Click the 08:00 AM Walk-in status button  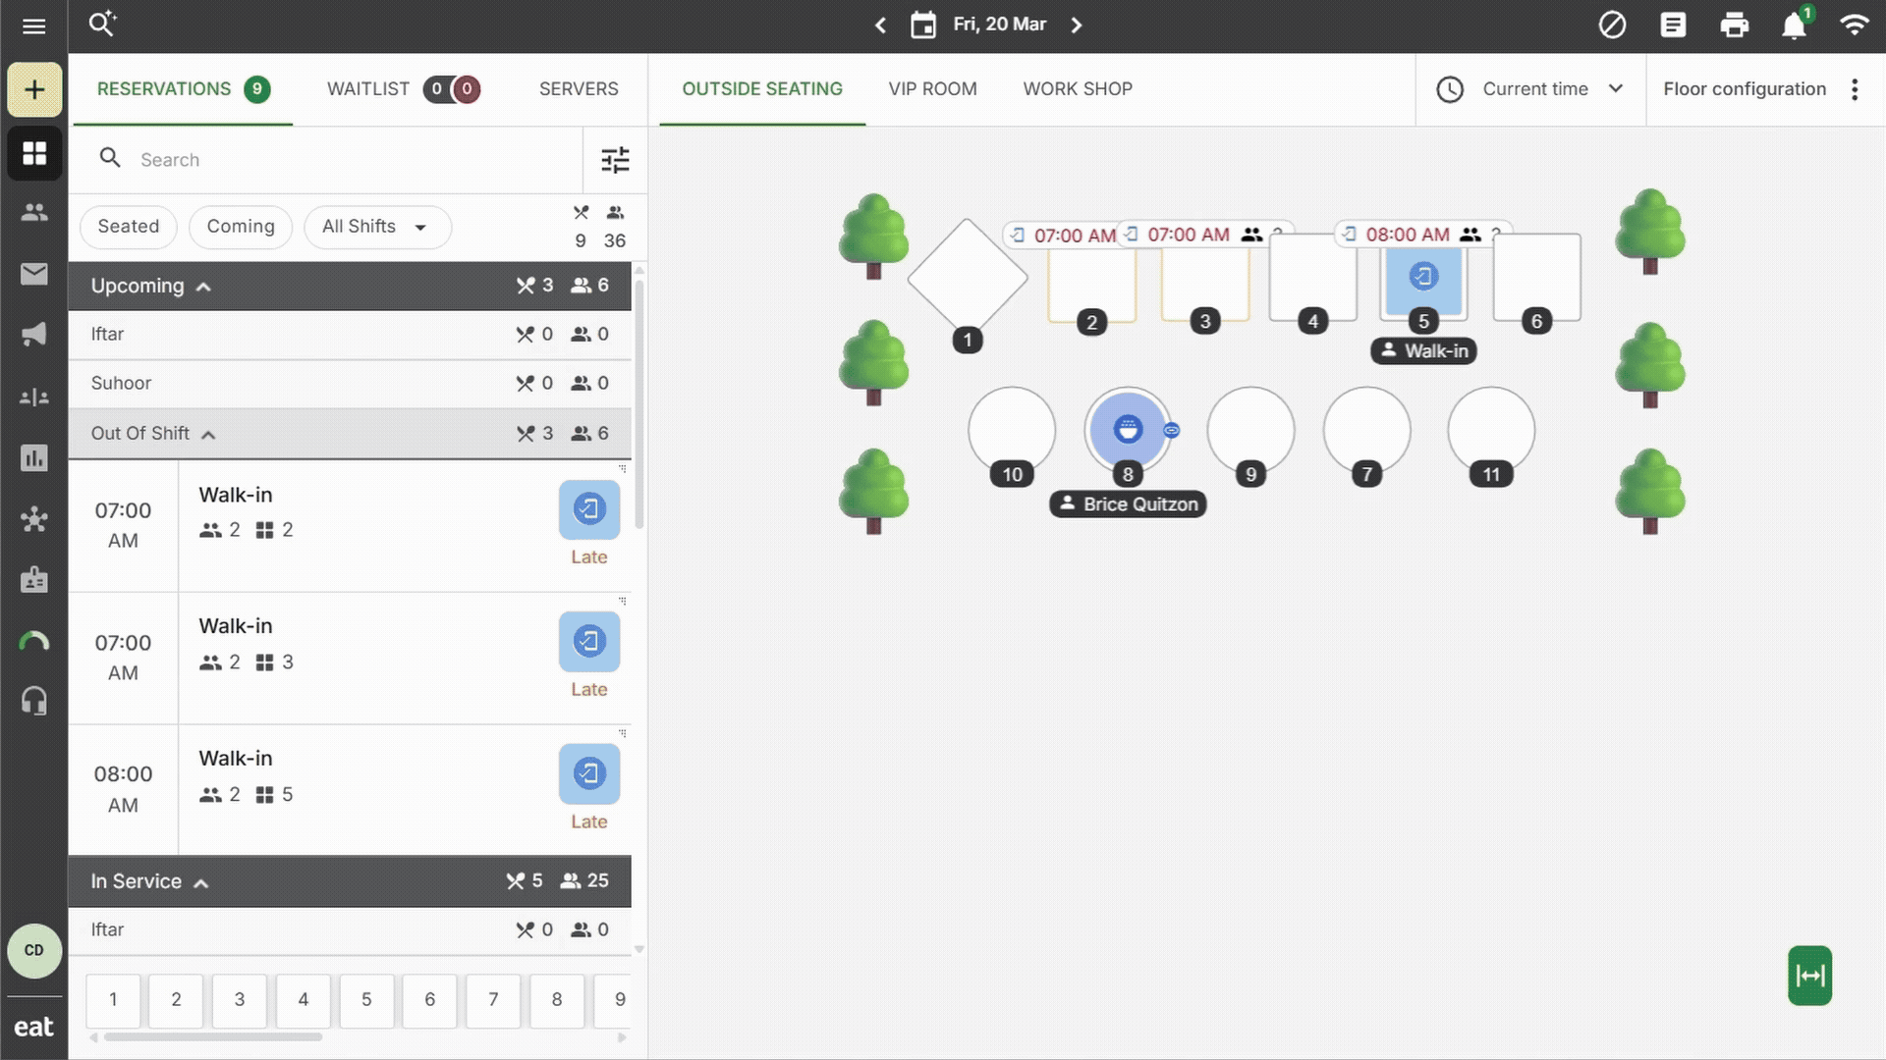[x=588, y=773]
